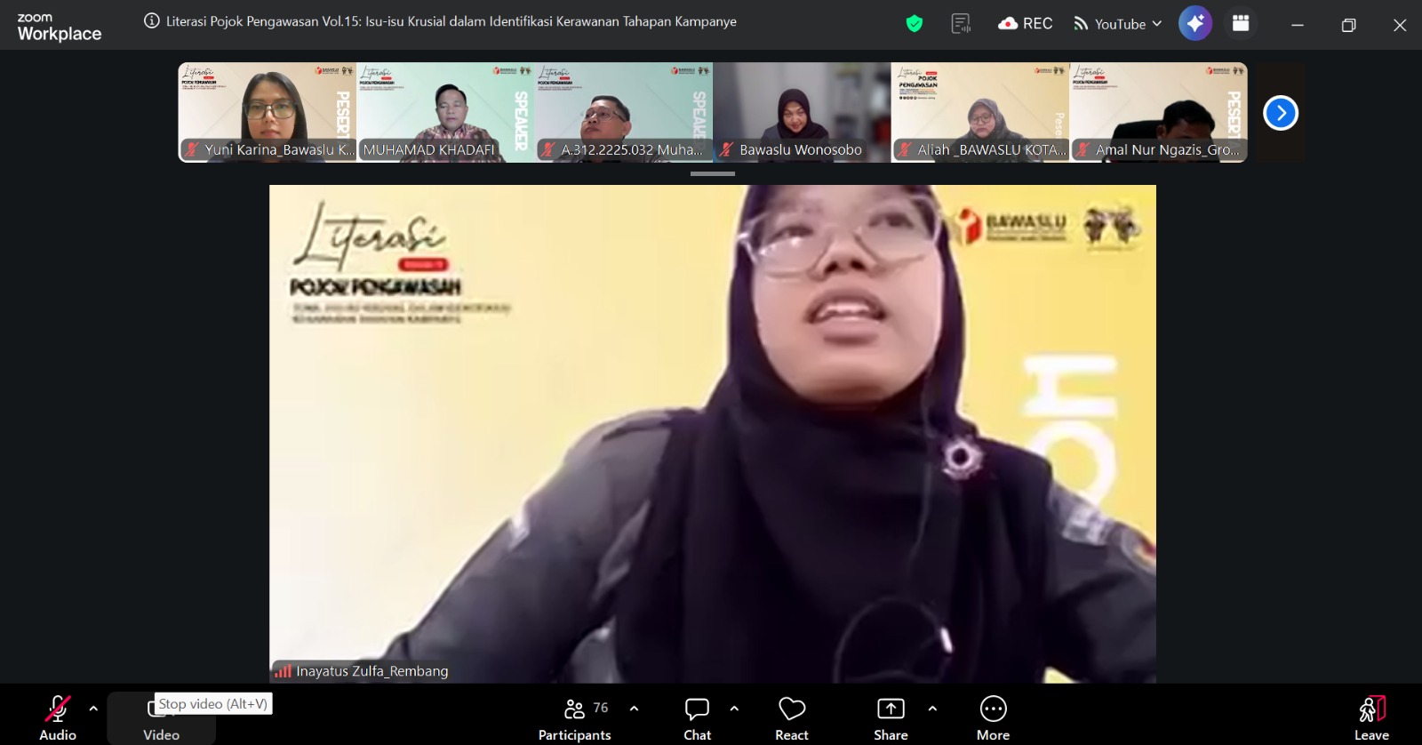Unmute the microphone via Audio
Image resolution: width=1422 pixels, height=745 pixels.
click(x=58, y=718)
